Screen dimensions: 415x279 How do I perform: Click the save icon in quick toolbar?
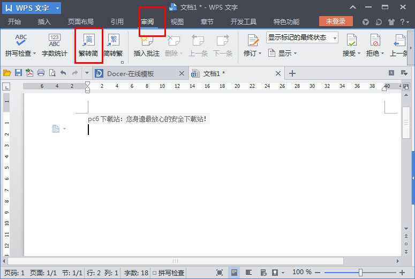(18, 73)
